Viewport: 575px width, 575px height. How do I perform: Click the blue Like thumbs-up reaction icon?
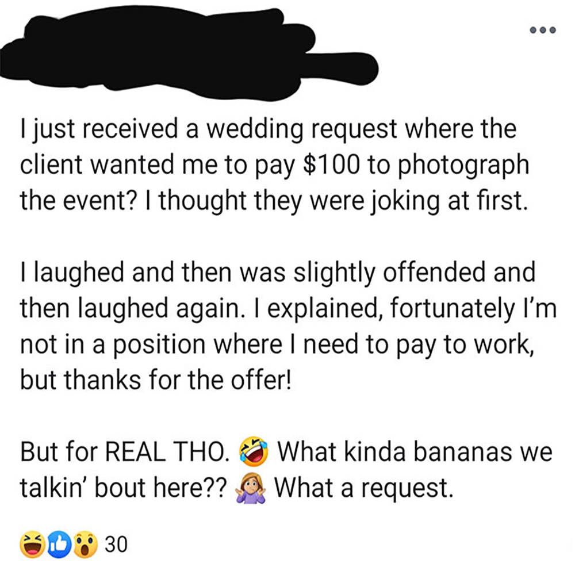coord(59,544)
